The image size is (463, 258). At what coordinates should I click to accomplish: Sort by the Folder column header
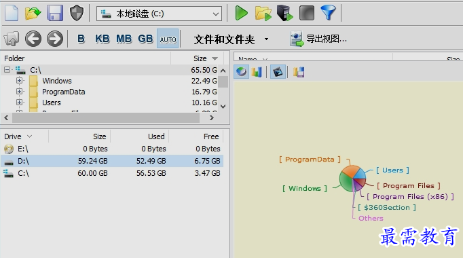(86, 58)
